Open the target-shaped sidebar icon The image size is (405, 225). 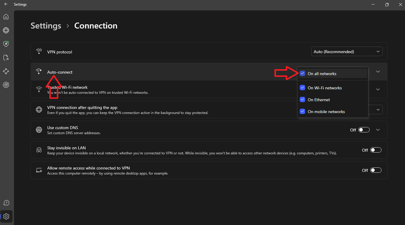tap(6, 85)
